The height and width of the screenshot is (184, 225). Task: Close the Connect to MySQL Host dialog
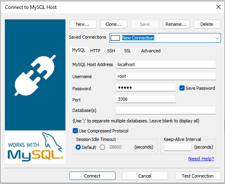coord(219,7)
